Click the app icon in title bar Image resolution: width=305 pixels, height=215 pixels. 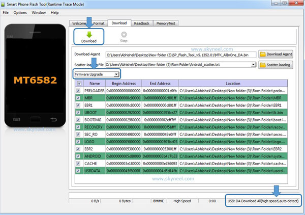pos(3,4)
